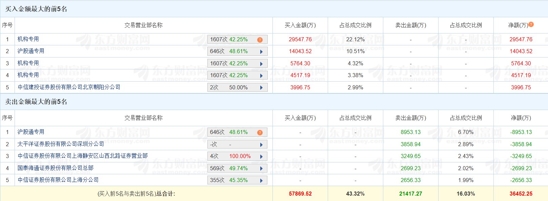Click help icon next to 净额(万) header
The height and width of the screenshot is (201, 548).
[x=531, y=24]
